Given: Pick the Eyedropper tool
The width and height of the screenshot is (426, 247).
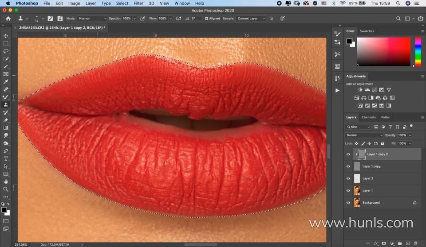Looking at the screenshot, I should (x=6, y=82).
